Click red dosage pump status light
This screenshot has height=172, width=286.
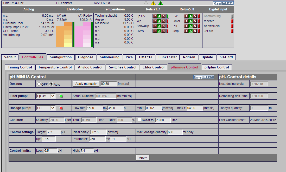[x=61, y=108]
